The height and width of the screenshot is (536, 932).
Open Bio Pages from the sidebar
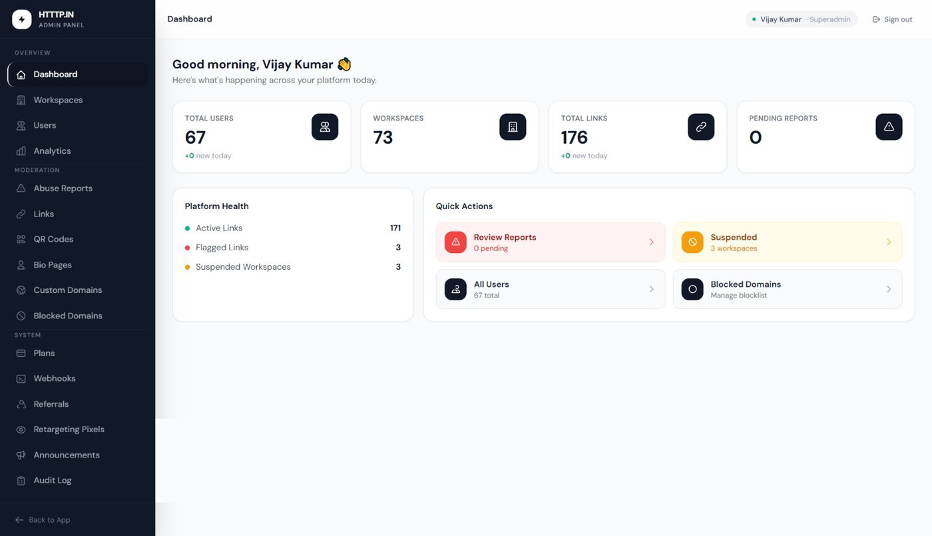(x=78, y=264)
